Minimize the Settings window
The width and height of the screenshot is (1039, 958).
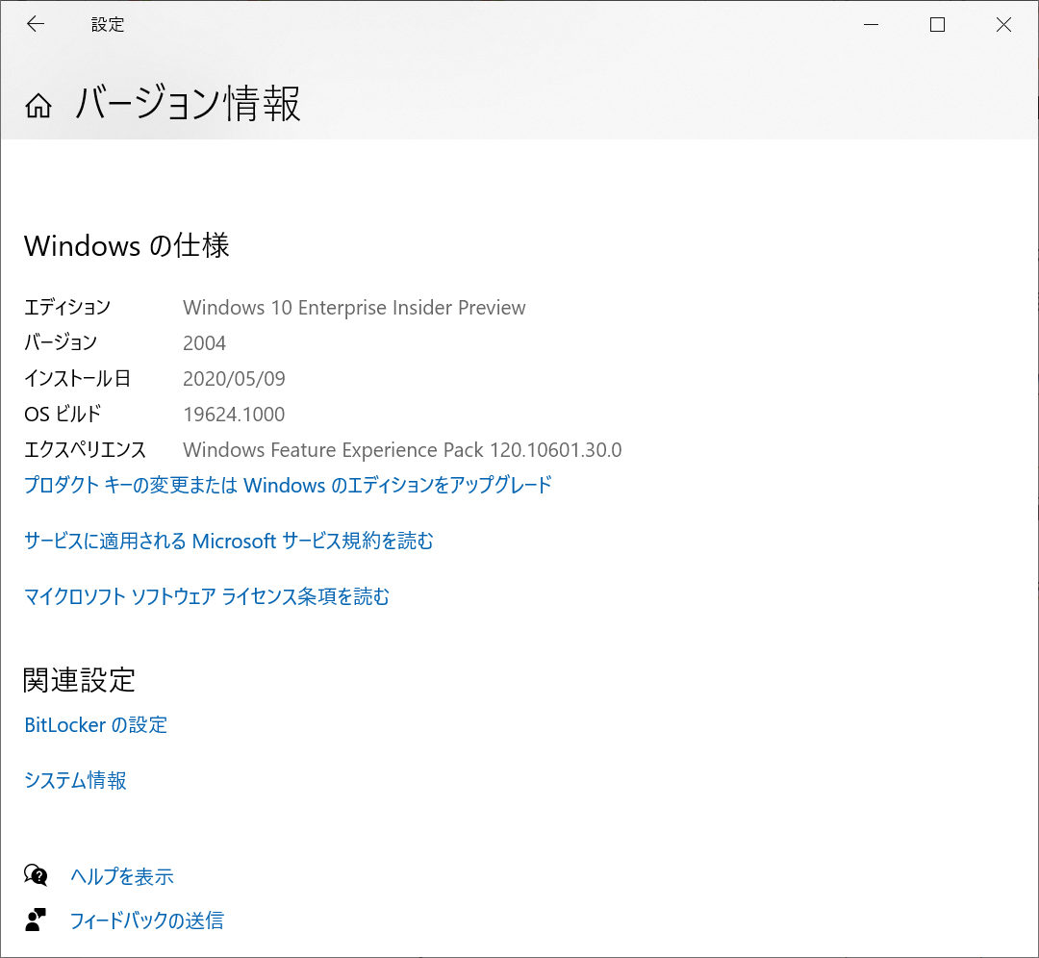pyautogui.click(x=872, y=24)
